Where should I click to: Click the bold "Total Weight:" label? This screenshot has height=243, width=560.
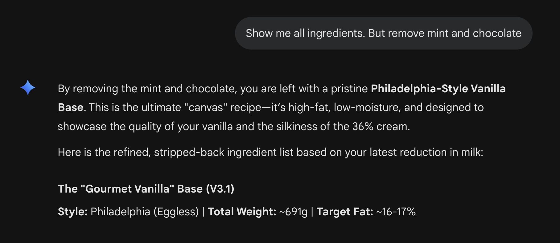242,212
